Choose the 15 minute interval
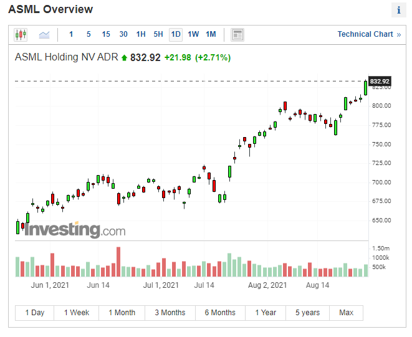 (x=106, y=34)
